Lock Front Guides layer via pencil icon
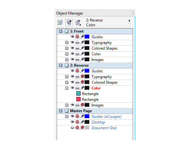The width and height of the screenshot is (190, 151). 82,37
